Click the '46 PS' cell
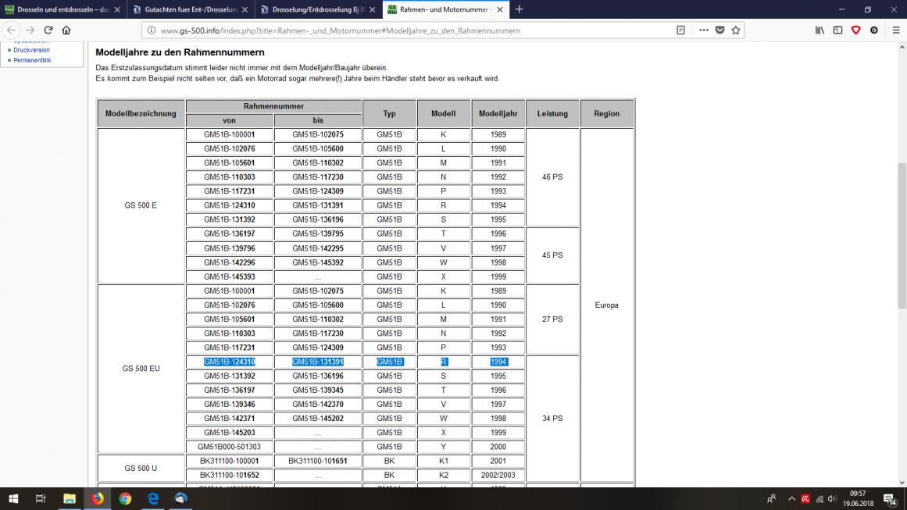 pos(552,177)
